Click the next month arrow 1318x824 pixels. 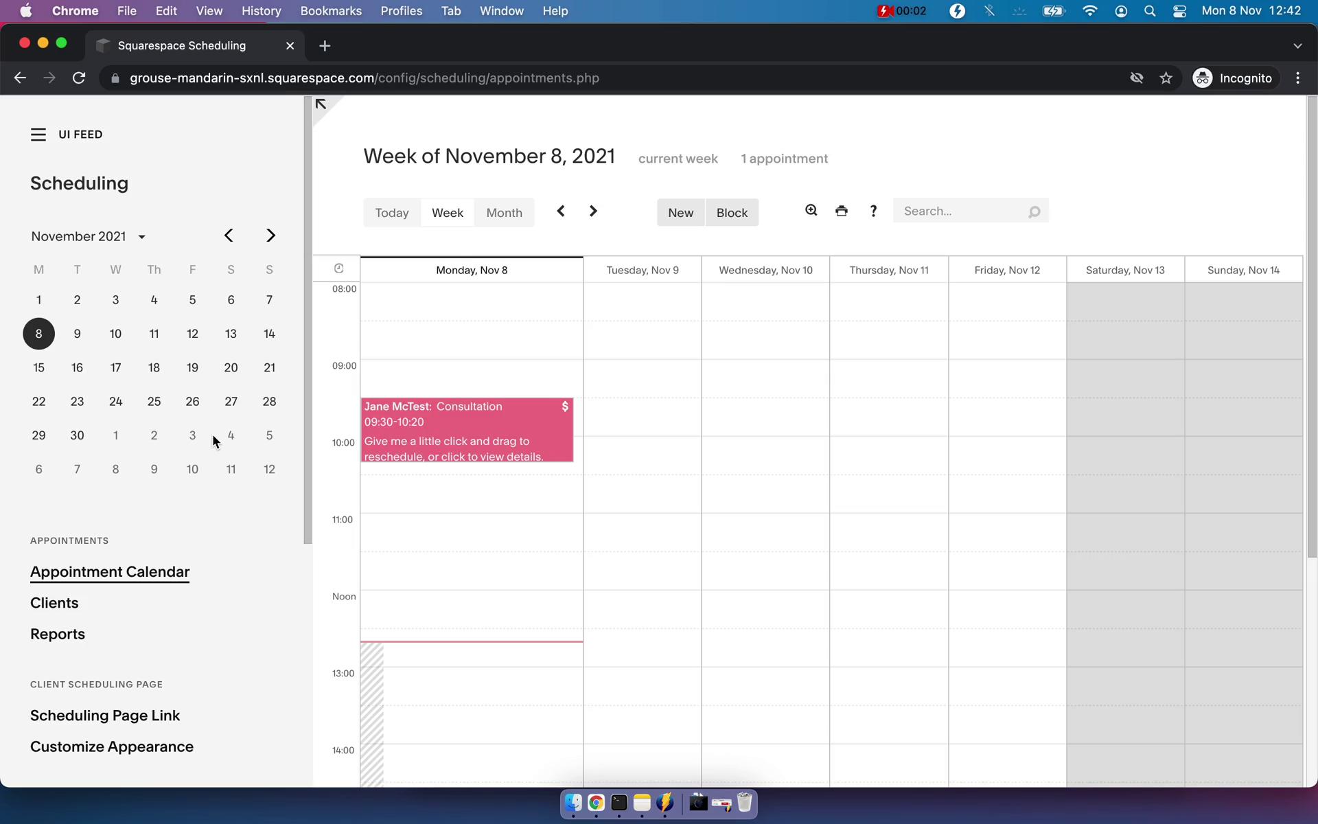tap(270, 236)
